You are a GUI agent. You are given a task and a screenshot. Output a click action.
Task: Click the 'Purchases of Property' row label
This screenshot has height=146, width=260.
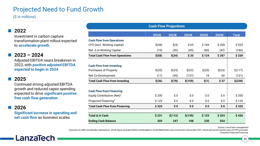[103, 70]
